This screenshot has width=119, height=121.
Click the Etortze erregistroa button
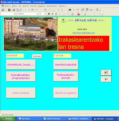click(x=66, y=93)
